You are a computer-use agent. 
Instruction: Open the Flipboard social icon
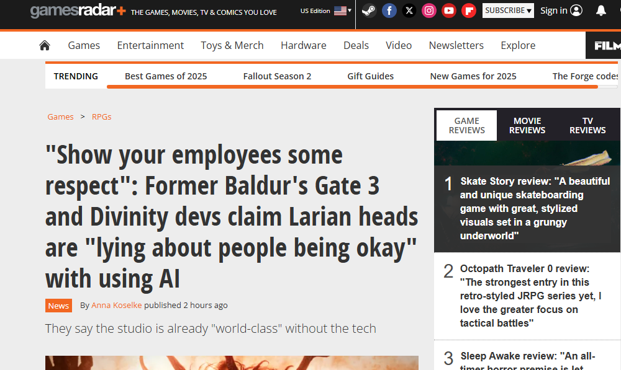(469, 11)
